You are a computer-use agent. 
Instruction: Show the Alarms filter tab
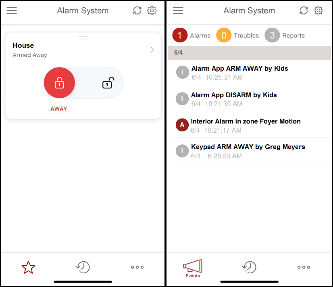pos(192,35)
